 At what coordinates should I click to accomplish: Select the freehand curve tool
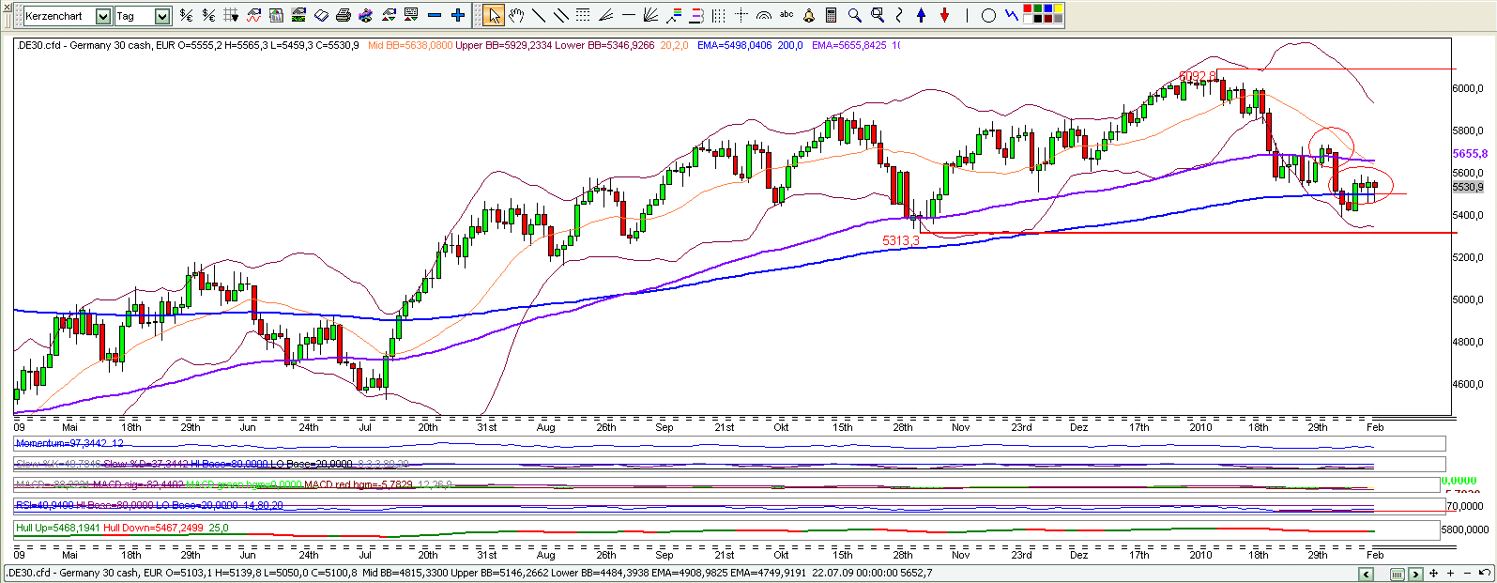[x=899, y=16]
